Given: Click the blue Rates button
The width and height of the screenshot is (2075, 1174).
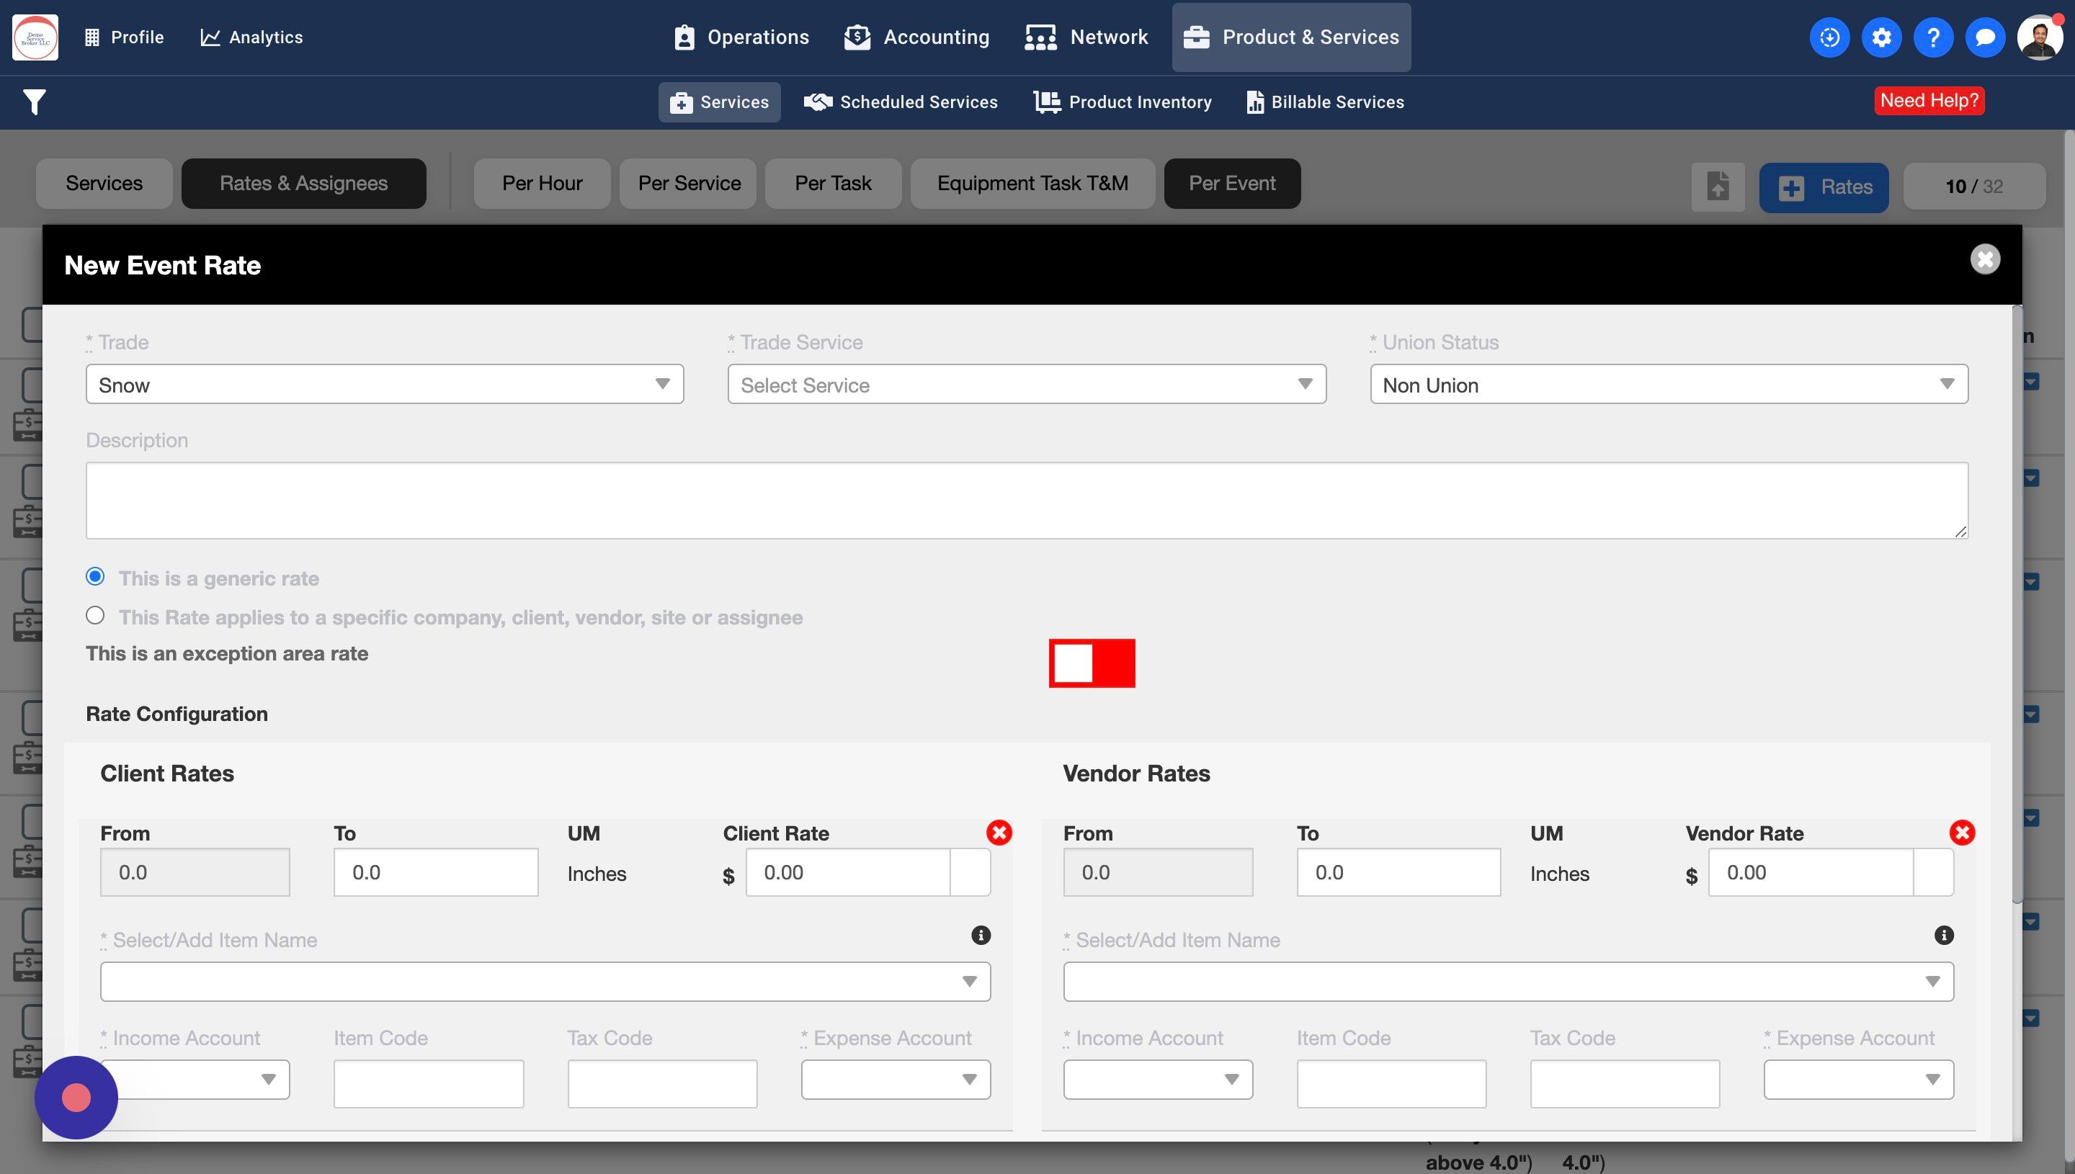Looking at the screenshot, I should tap(1824, 187).
